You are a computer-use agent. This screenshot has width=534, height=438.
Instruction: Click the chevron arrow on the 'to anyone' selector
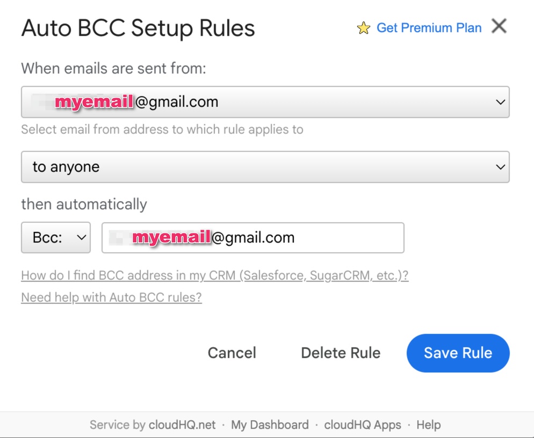(500, 167)
